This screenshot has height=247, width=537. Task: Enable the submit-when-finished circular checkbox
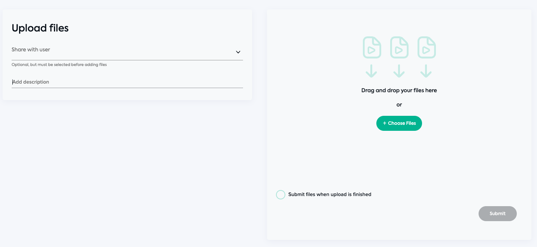point(280,195)
